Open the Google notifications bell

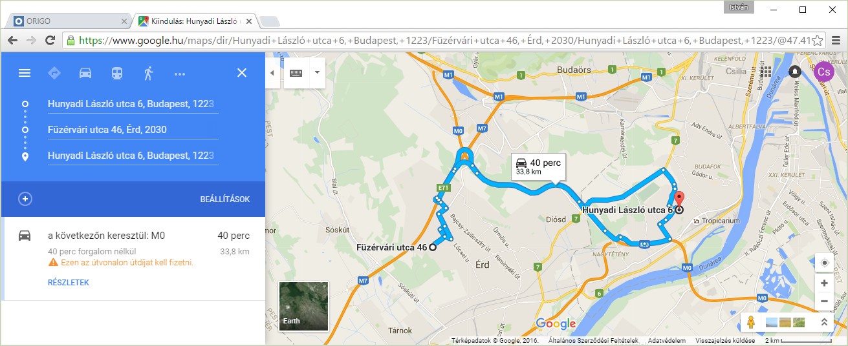coord(794,71)
